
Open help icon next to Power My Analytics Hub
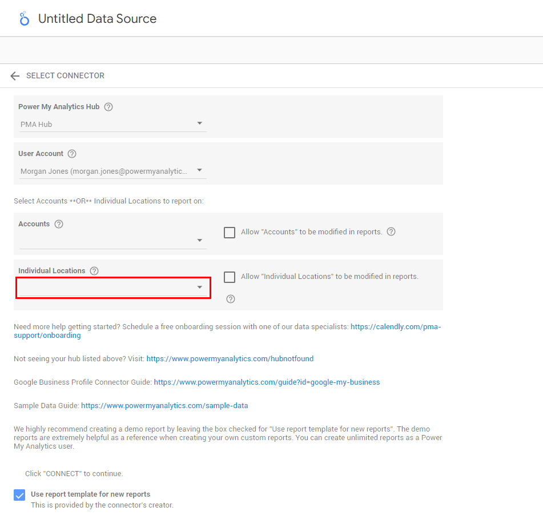click(108, 107)
